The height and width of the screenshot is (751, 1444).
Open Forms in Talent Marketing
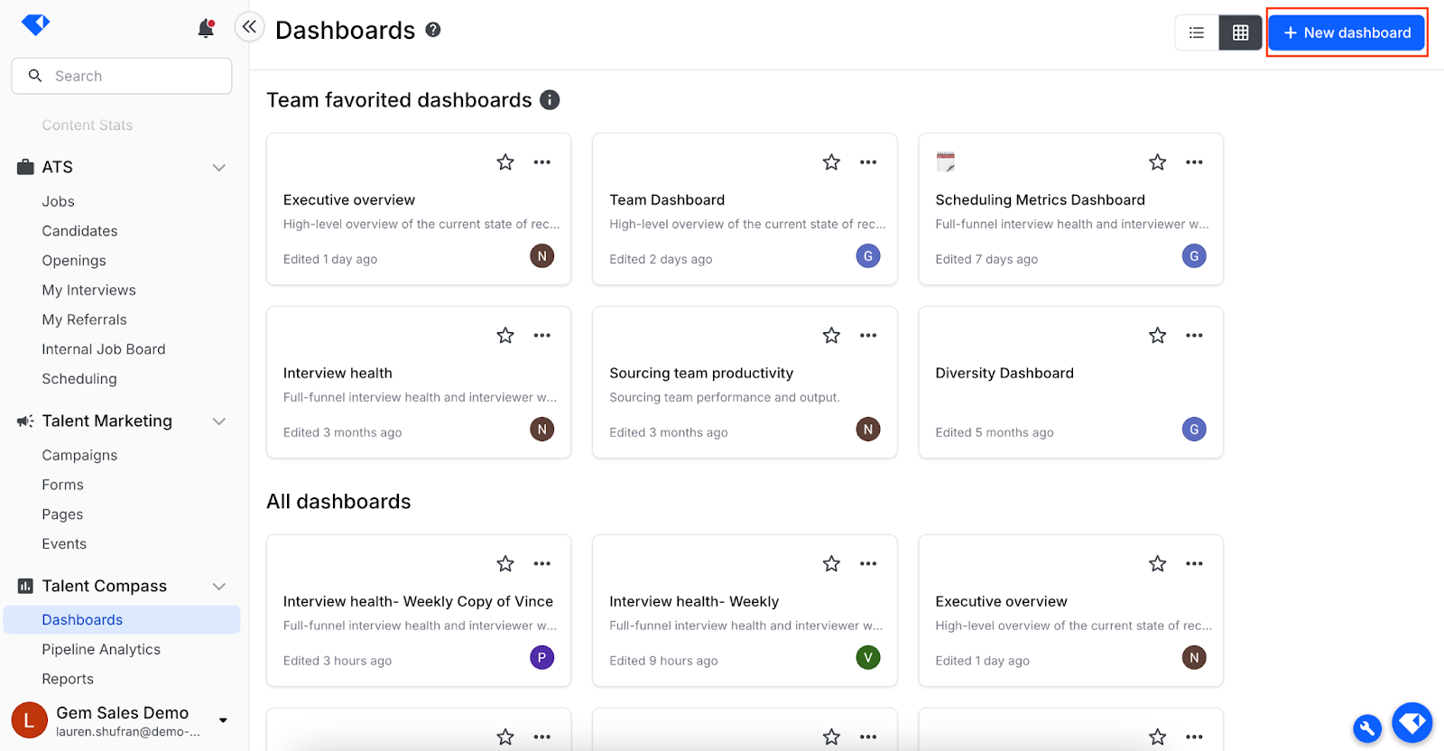pos(62,485)
